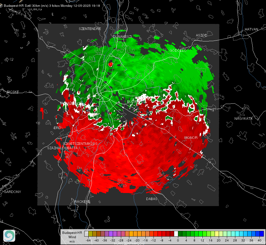Click the SZÁZHALOMBATTA city label
The width and height of the screenshot is (266, 245).
tap(62, 148)
